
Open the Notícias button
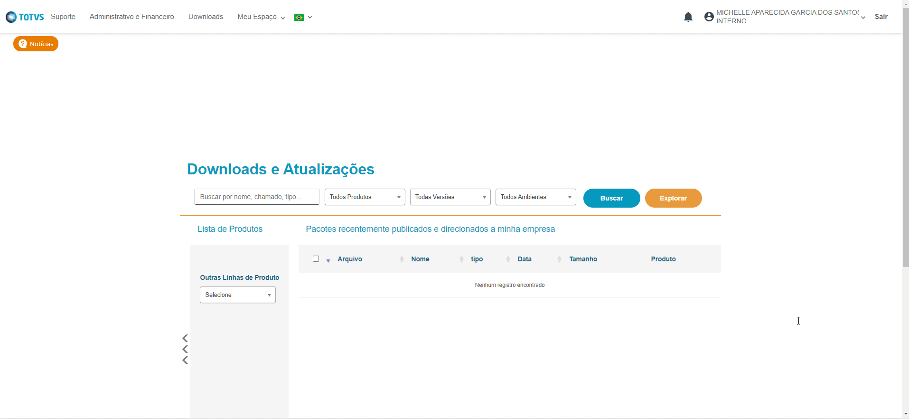[x=36, y=44]
